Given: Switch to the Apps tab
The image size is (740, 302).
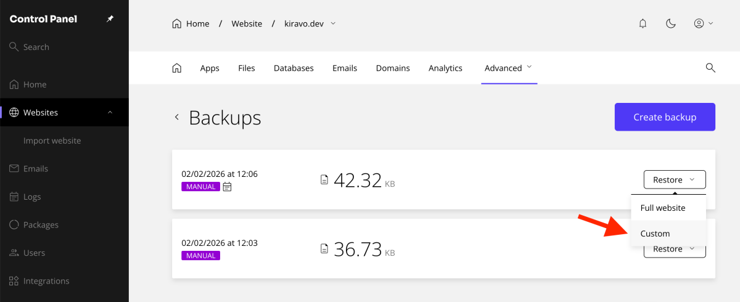Looking at the screenshot, I should pyautogui.click(x=210, y=68).
